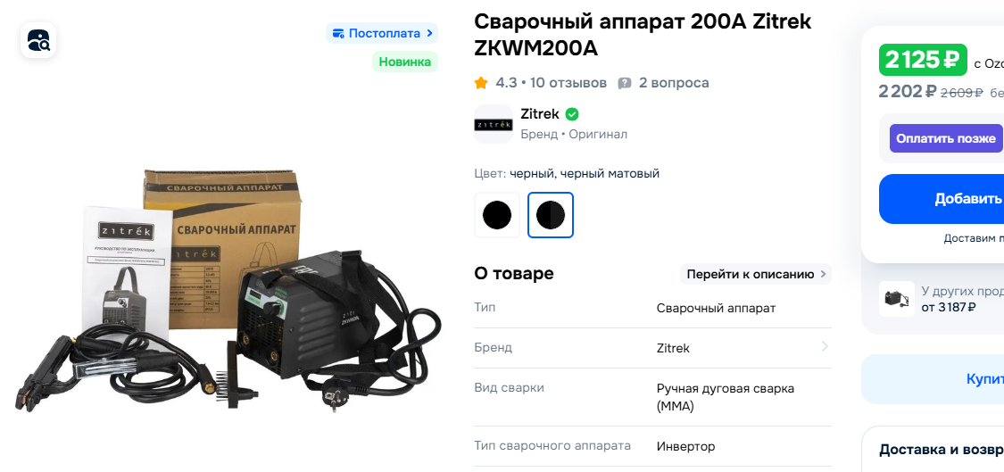Open Перейти к описанию link
Image resolution: width=1004 pixels, height=472 pixels.
point(756,274)
